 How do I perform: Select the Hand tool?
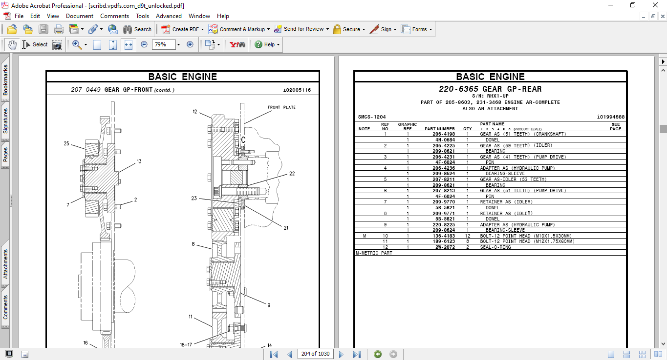click(x=12, y=44)
